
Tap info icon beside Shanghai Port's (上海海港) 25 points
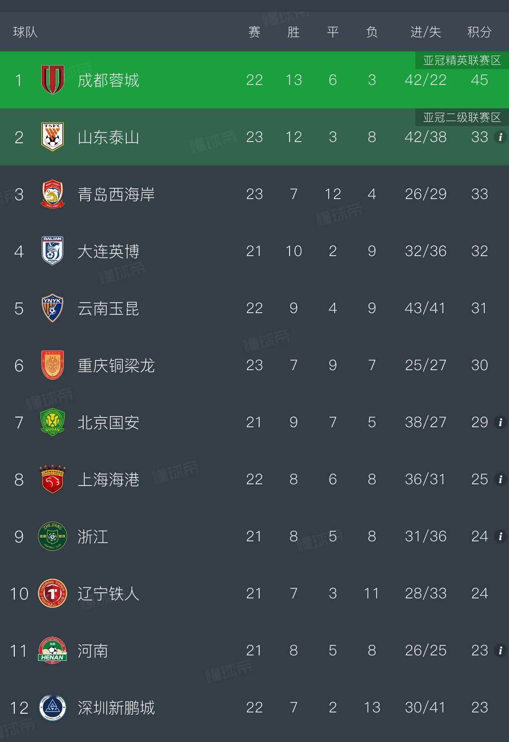pyautogui.click(x=500, y=479)
